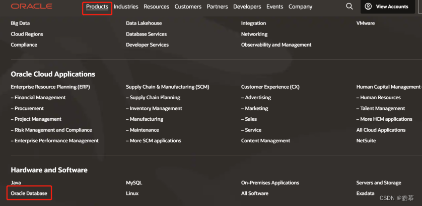Click the Hardware and Software heading
The height and width of the screenshot is (206, 422).
coord(49,170)
